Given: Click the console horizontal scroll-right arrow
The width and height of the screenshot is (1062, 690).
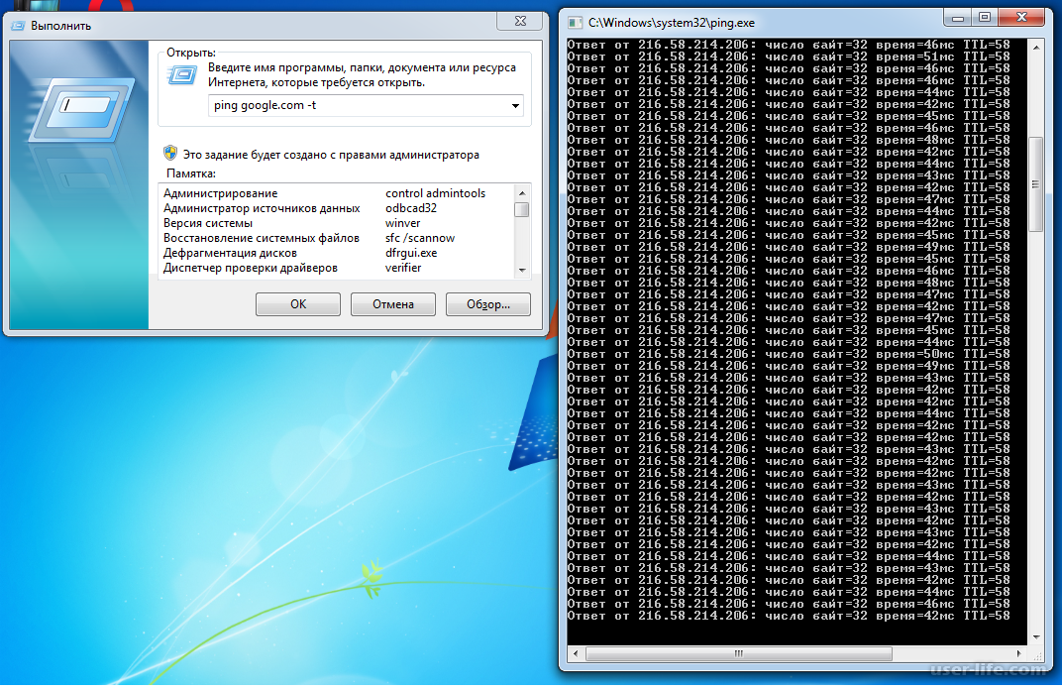Looking at the screenshot, I should 1019,654.
